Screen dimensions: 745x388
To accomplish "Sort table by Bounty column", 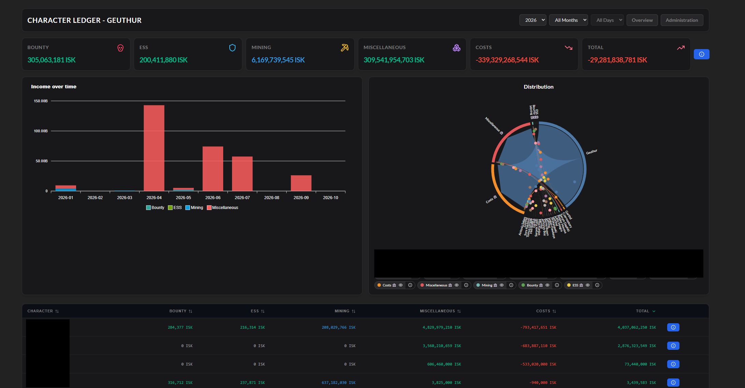I will click(181, 311).
